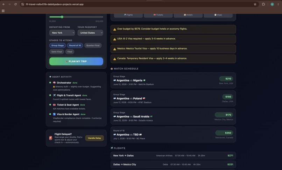
Task: Select the $350 ticket price badge
Action: (x=224, y=133)
